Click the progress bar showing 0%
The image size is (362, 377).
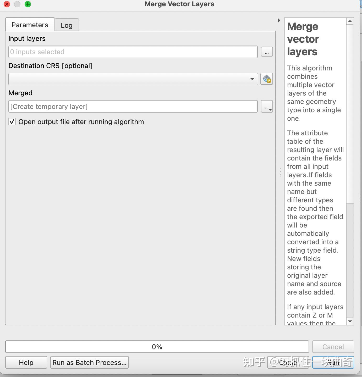click(157, 346)
